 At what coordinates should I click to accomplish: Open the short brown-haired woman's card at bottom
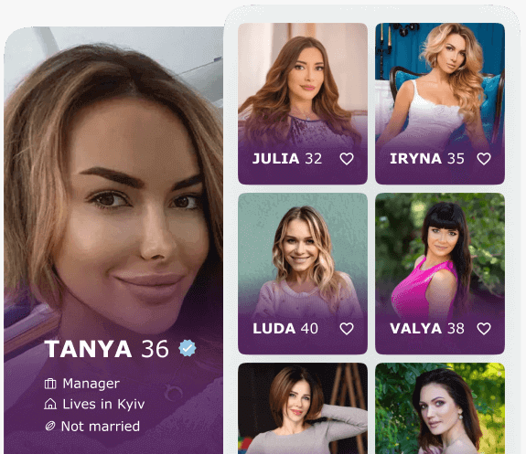pos(303,408)
